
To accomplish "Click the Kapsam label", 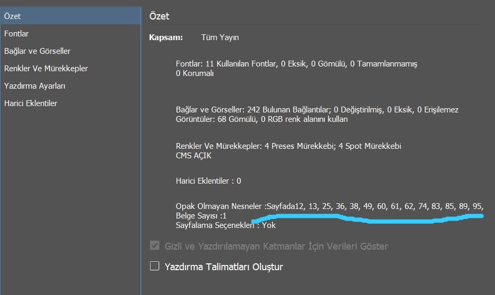I will (166, 37).
